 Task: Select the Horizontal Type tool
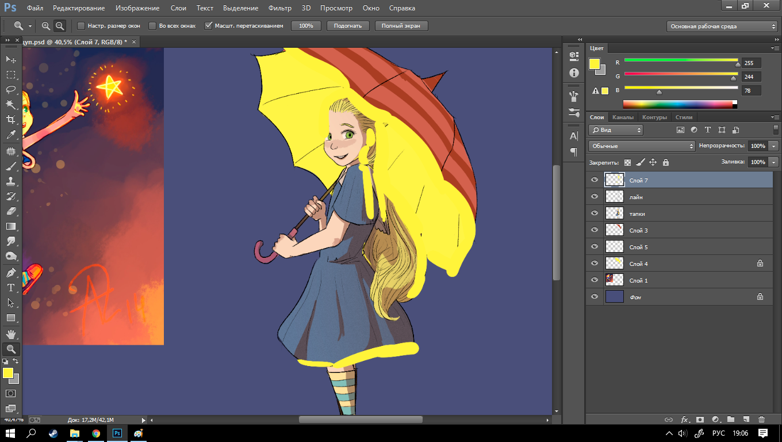[x=11, y=288]
